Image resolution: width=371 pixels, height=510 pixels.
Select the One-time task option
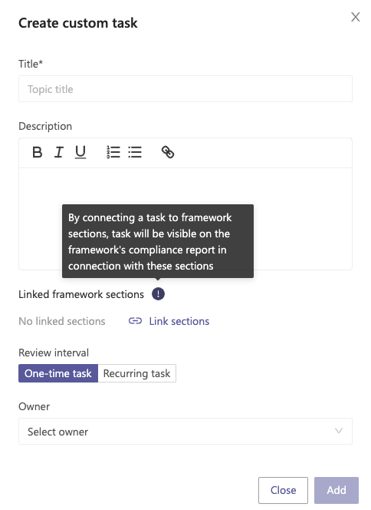[58, 373]
